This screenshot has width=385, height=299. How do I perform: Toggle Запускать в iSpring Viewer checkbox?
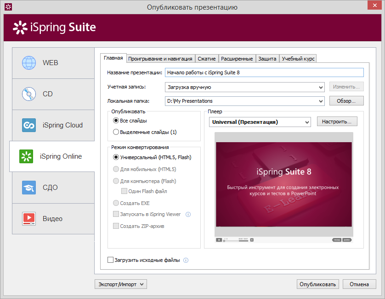tap(116, 214)
